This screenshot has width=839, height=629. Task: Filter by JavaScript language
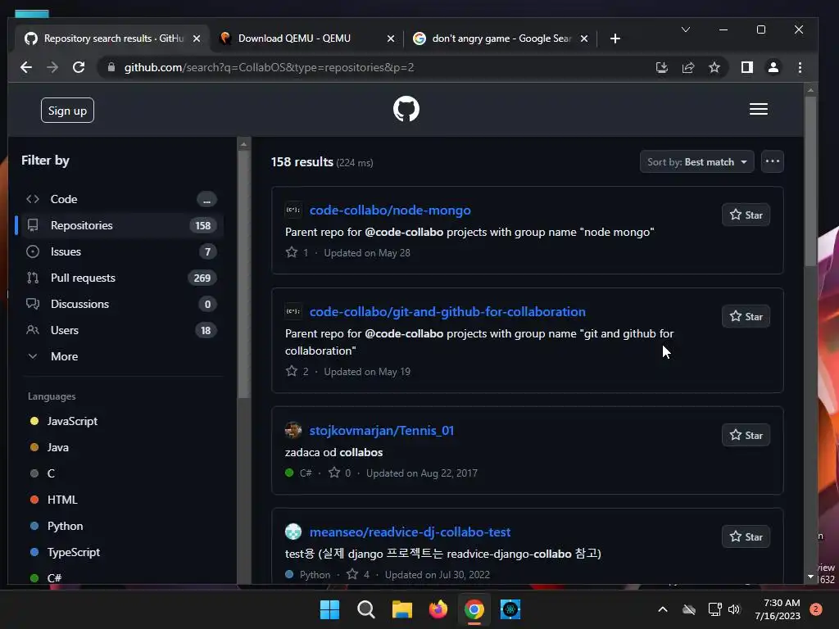(x=72, y=421)
